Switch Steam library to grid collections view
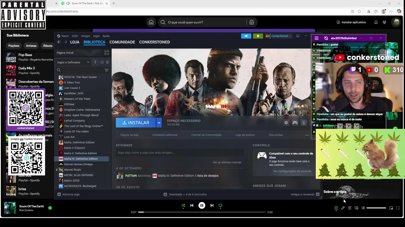The width and height of the screenshot is (405, 227). tap(107, 53)
